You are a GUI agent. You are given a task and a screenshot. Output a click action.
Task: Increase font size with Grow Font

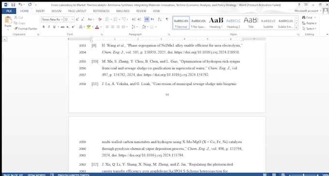[77, 19]
